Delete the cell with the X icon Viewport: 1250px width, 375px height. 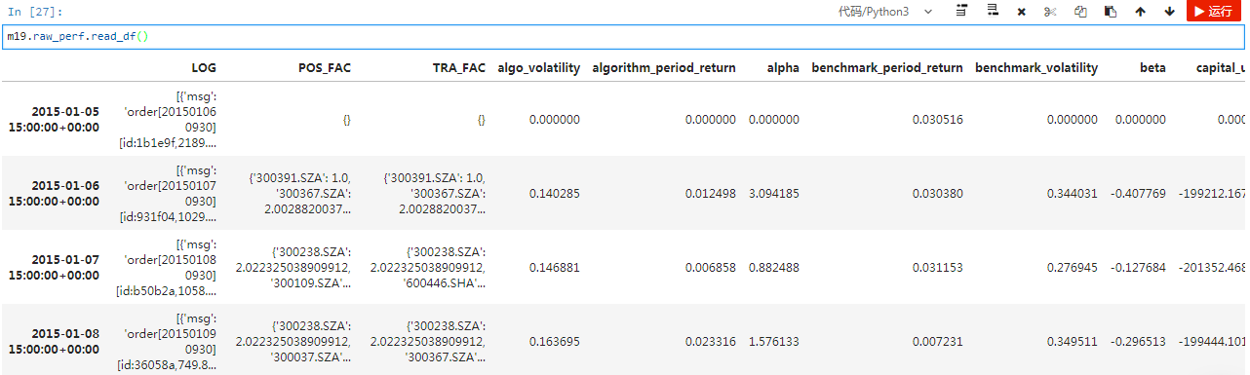1021,12
